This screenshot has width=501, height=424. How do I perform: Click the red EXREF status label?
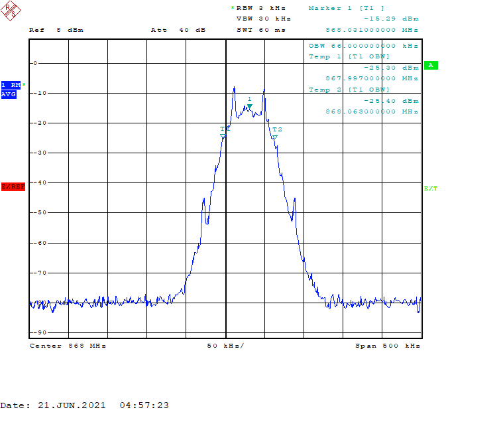(x=13, y=186)
